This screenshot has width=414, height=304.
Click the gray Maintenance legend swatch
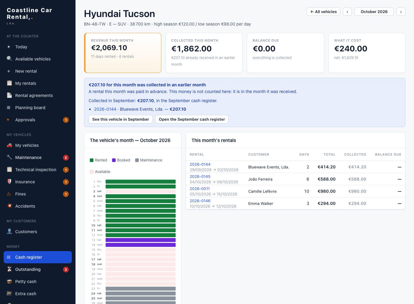pos(137,160)
